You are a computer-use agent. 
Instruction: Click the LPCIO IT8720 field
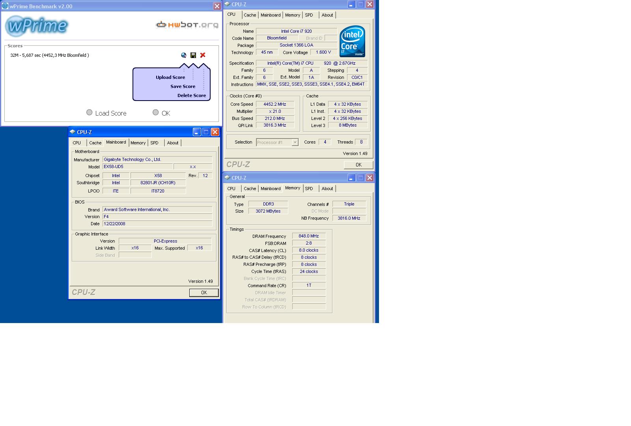coord(158,191)
